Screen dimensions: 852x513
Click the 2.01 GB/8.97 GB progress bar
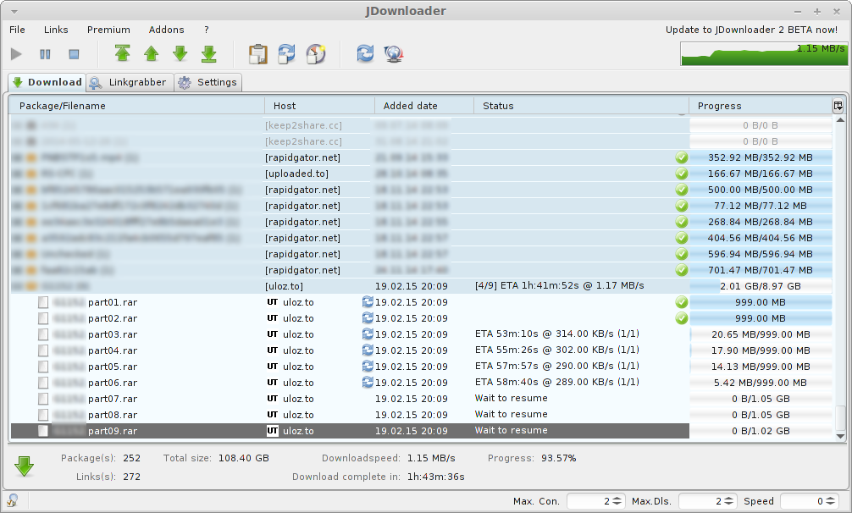point(761,286)
